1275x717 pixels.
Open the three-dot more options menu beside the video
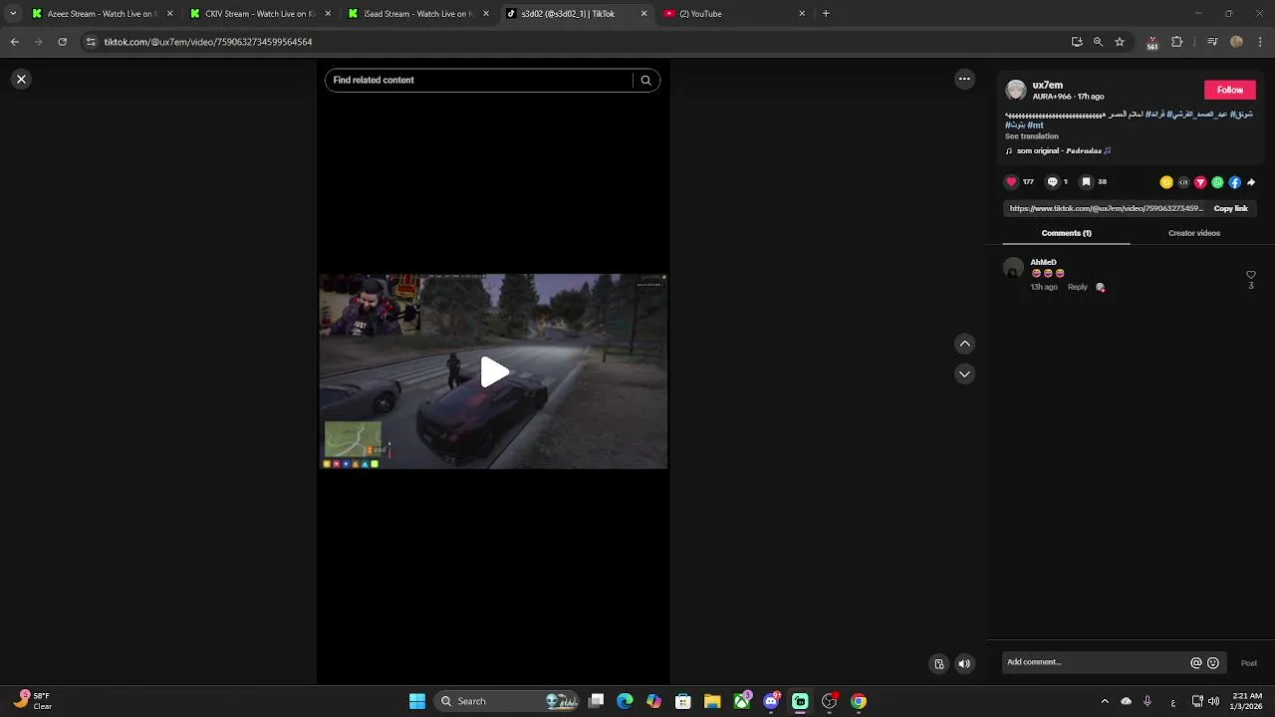point(964,79)
